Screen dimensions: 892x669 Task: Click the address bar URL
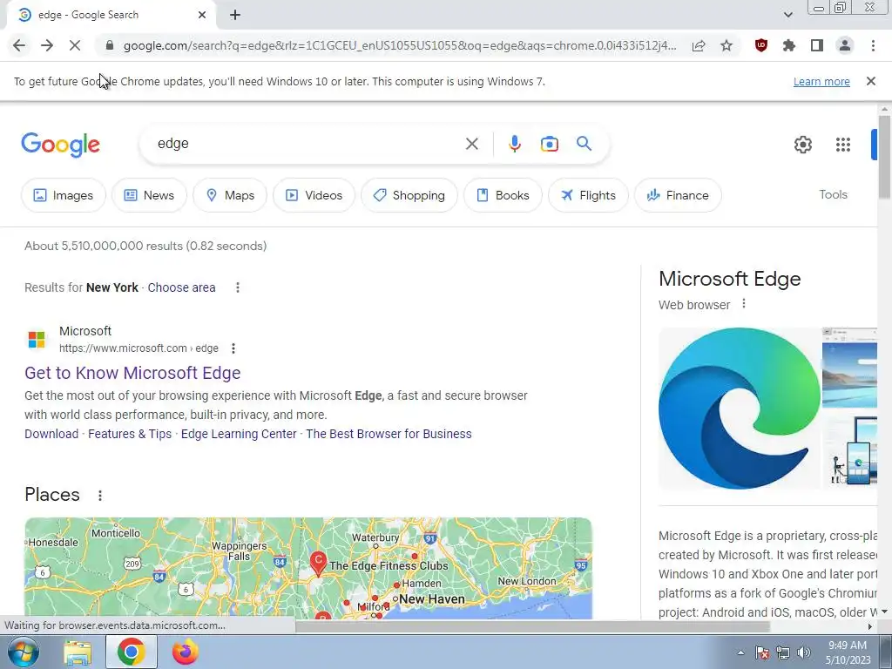point(400,45)
